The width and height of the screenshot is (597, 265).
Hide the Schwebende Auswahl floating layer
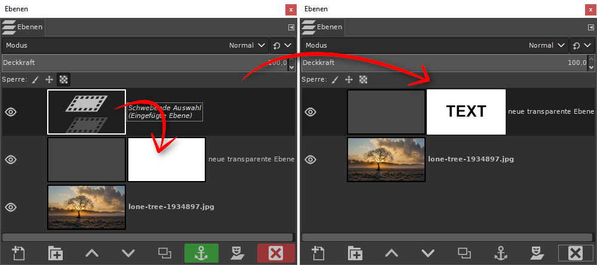pyautogui.click(x=11, y=111)
